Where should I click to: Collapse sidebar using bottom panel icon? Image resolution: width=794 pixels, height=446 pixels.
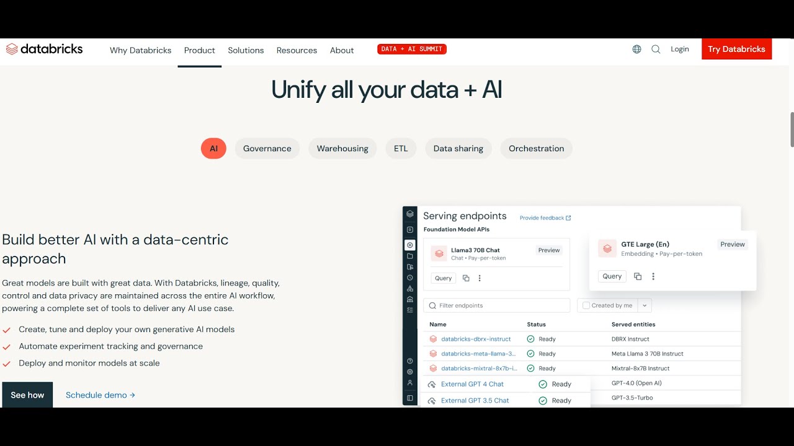[410, 398]
